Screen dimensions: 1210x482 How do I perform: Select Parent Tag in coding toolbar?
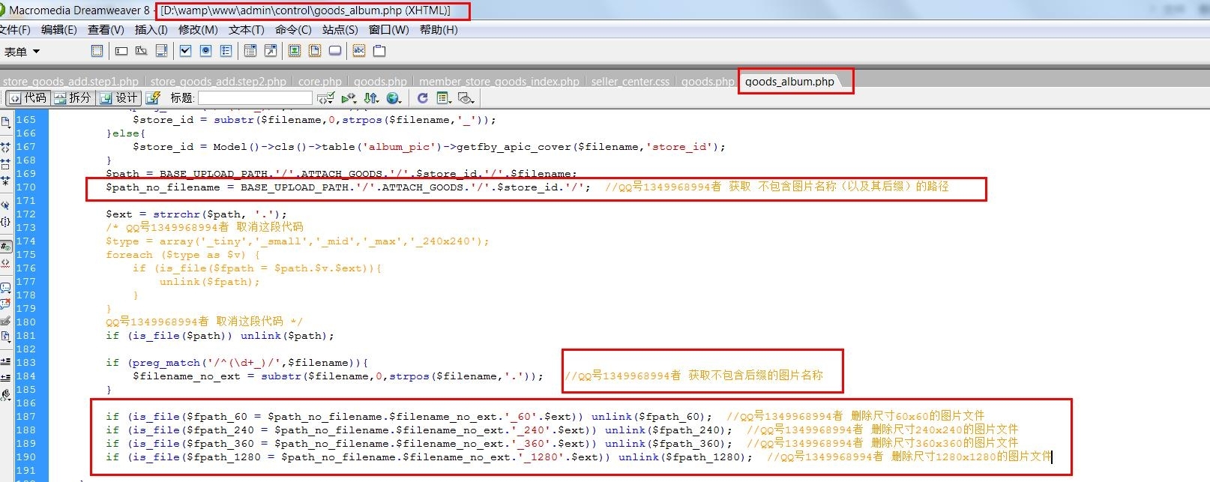tap(7, 205)
